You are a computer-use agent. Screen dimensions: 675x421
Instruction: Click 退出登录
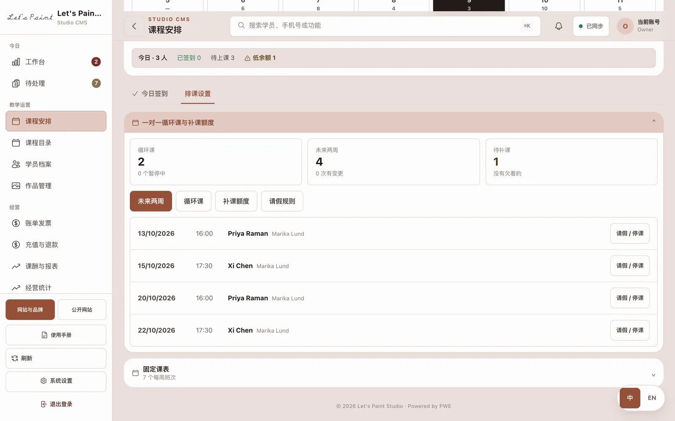56,404
